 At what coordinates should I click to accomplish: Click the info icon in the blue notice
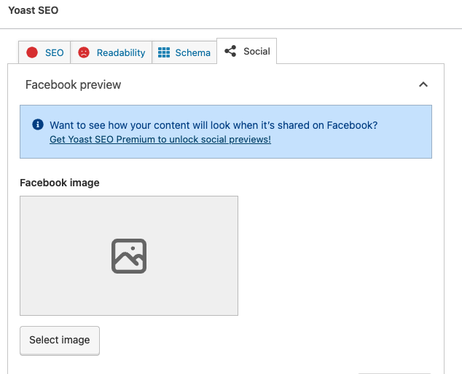[x=38, y=124]
